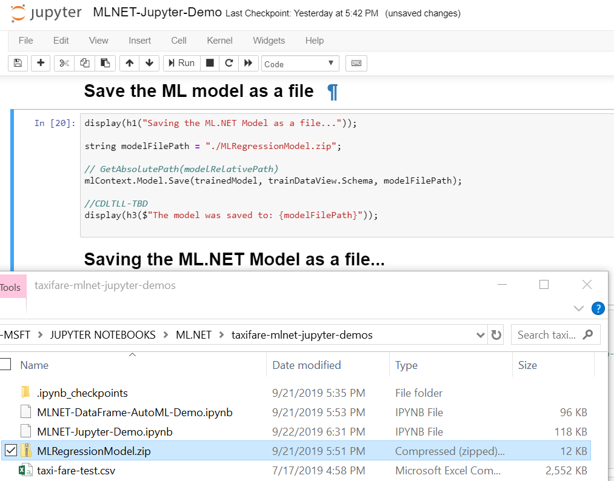Select taxi-fare-test.csv file

[76, 471]
